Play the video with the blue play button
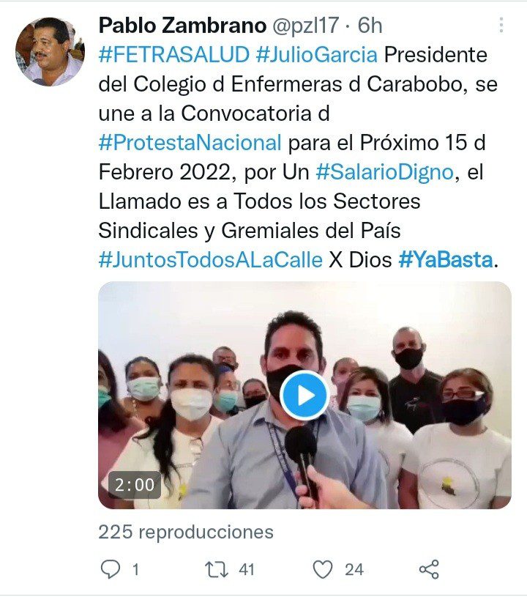Screen dimensions: 527x597 (304, 396)
